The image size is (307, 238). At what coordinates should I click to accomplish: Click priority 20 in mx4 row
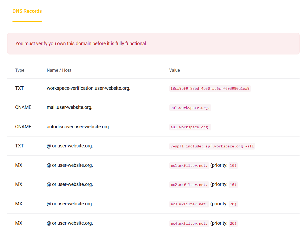click(233, 223)
